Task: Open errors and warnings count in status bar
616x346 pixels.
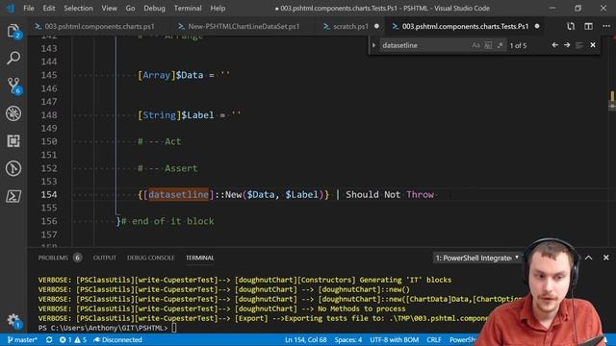Action: 73,339
